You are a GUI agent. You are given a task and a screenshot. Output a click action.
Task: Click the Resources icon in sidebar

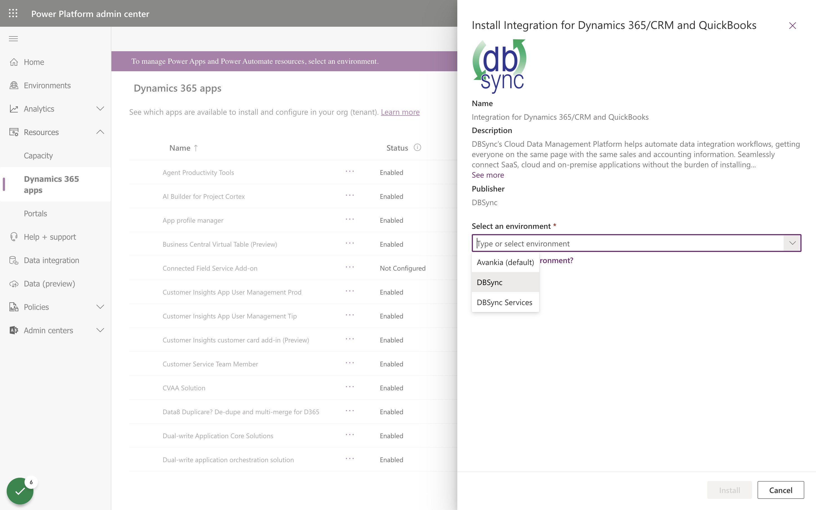pyautogui.click(x=14, y=132)
